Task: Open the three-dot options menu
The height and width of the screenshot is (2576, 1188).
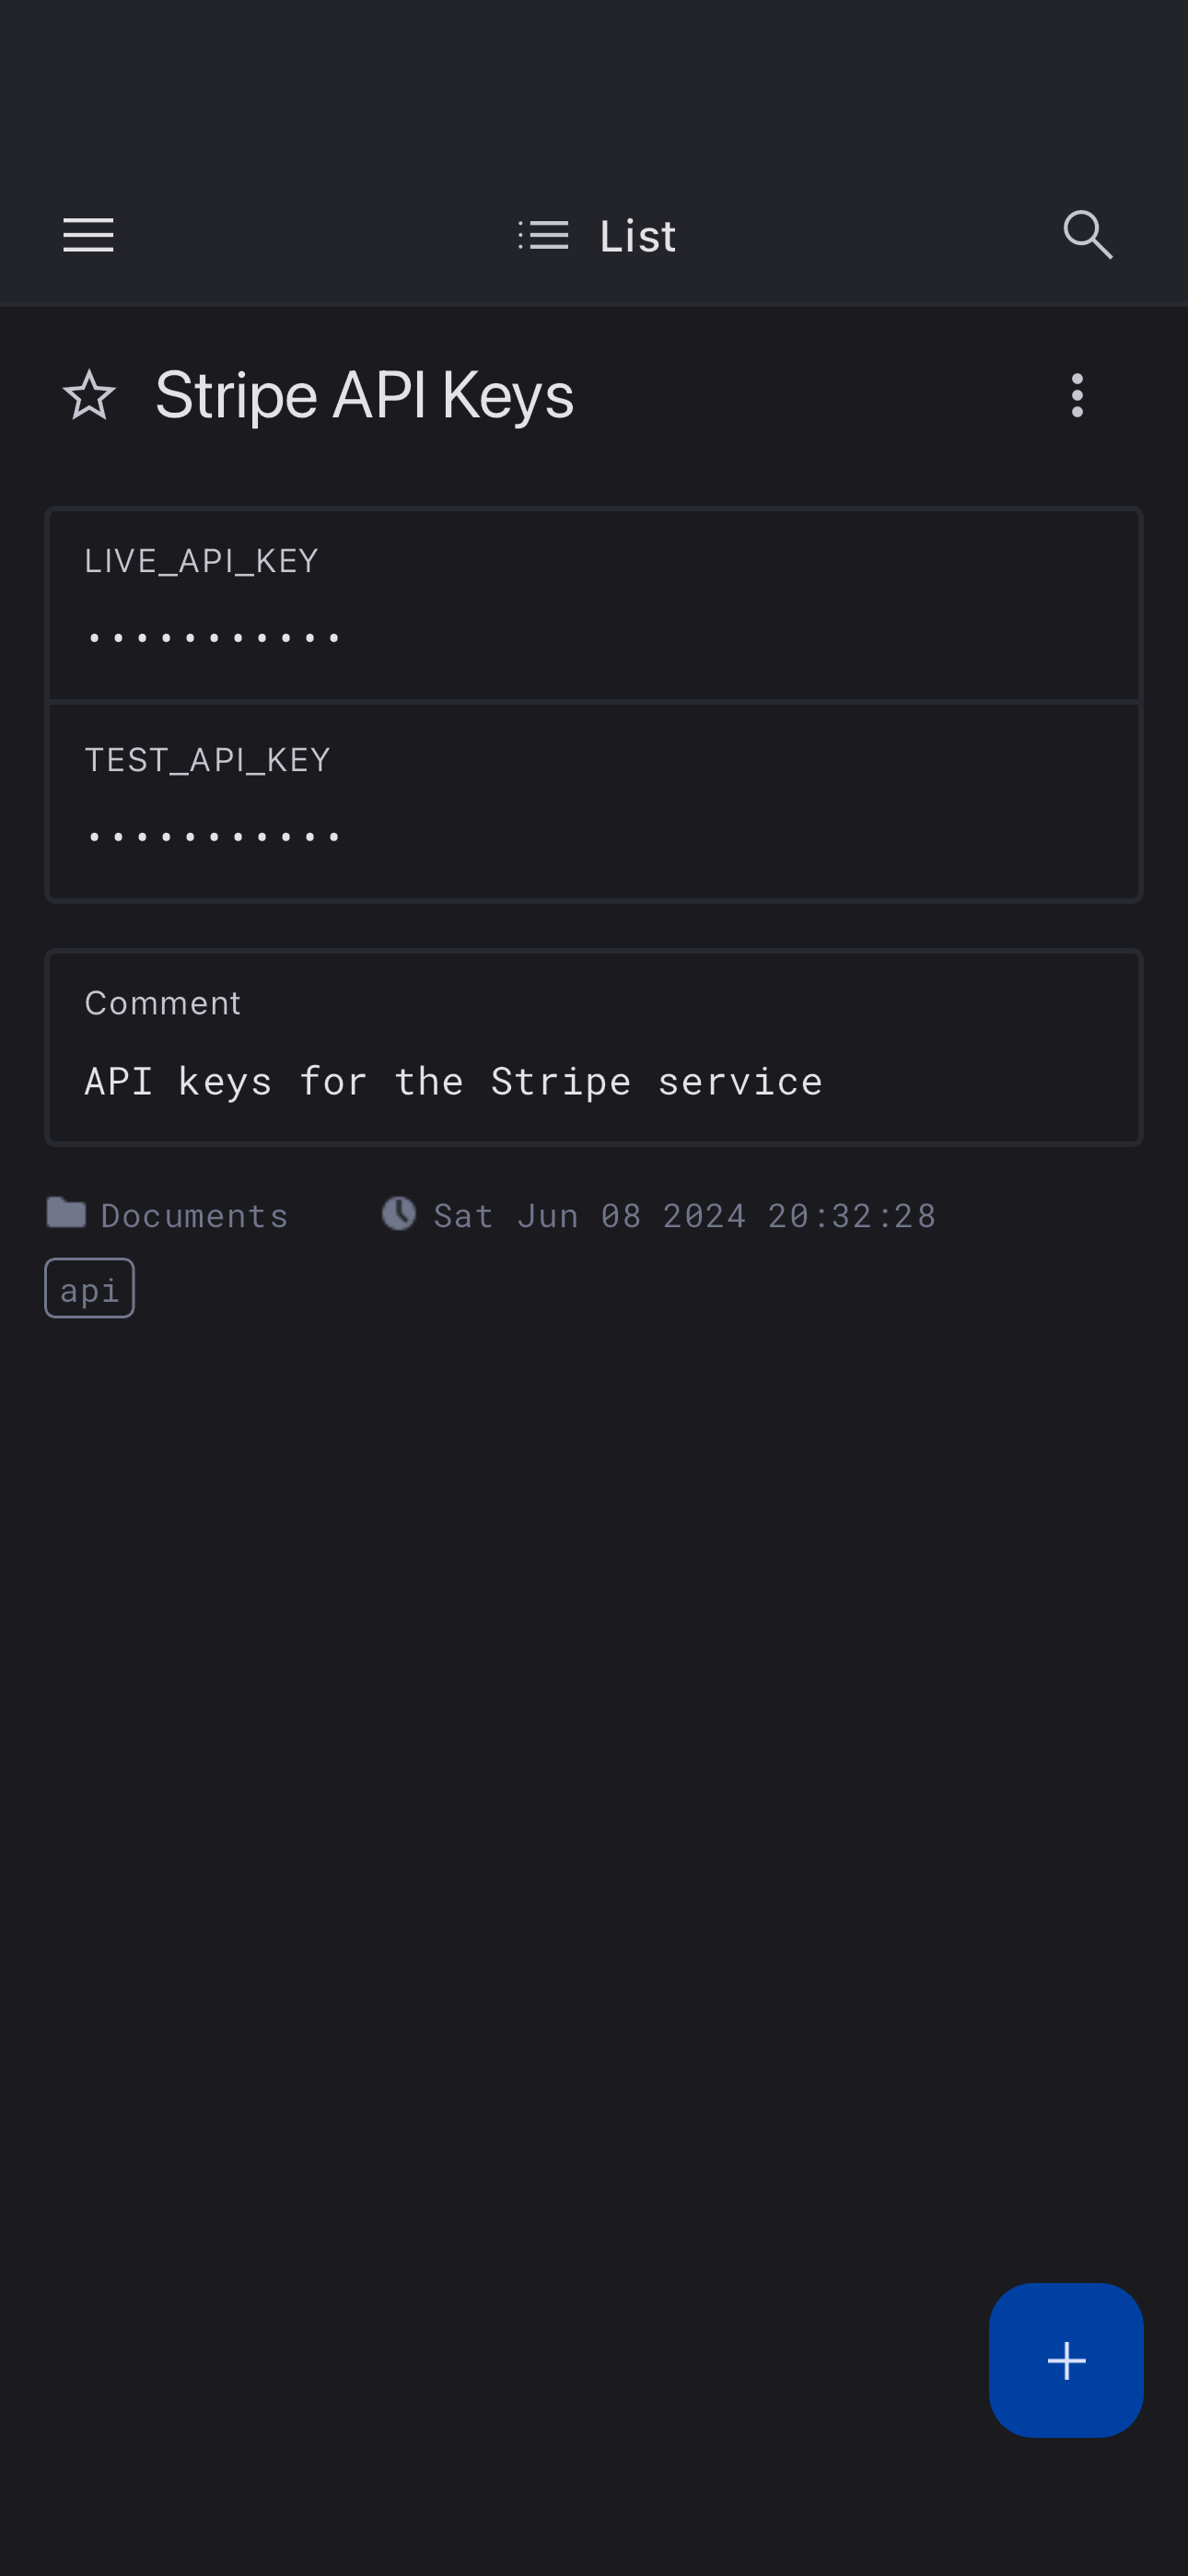Action: (1077, 395)
